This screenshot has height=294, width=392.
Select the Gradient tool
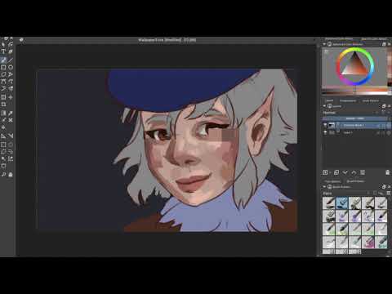pyautogui.click(x=3, y=113)
